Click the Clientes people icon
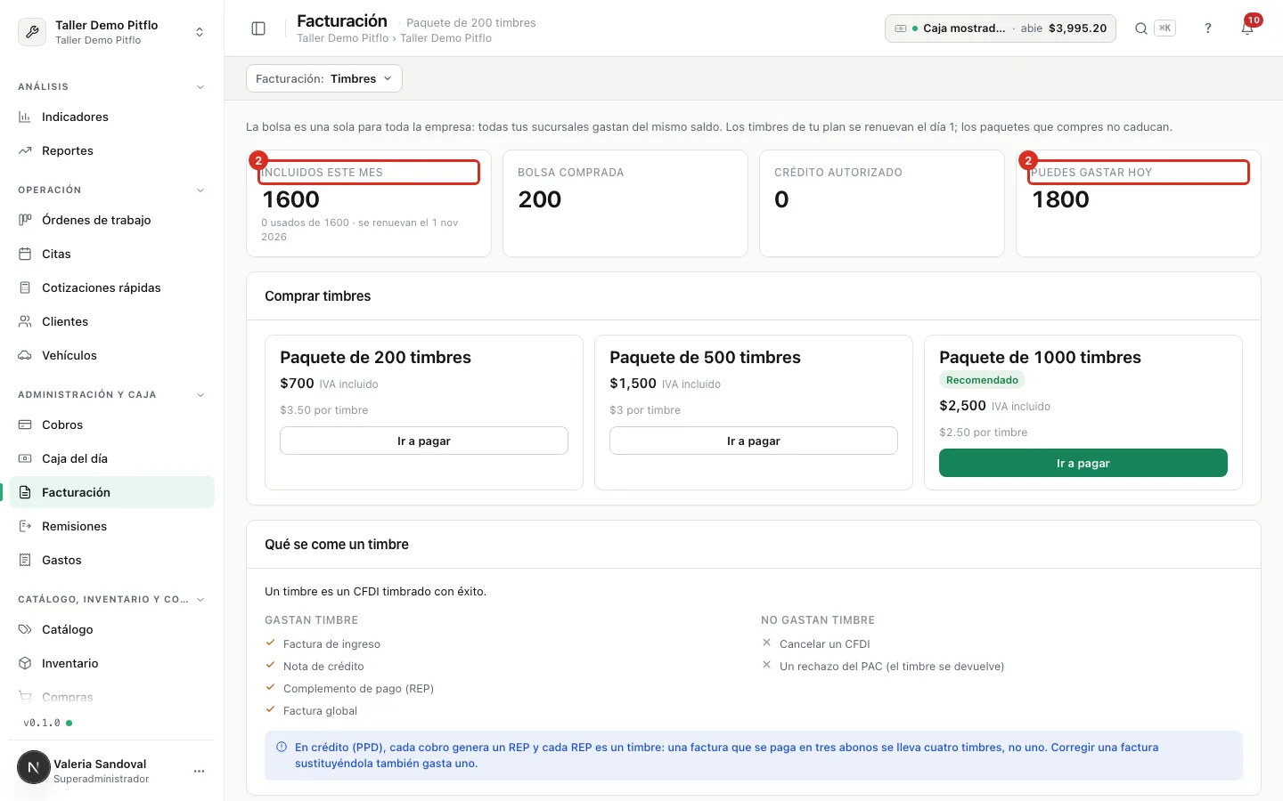 tap(25, 321)
